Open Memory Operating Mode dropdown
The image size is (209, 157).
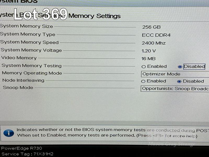[x=175, y=74]
